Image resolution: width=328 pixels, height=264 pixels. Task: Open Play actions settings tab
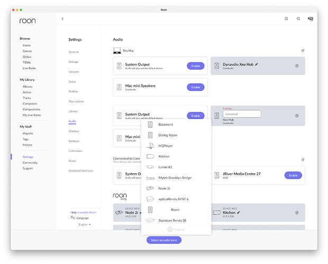point(76,101)
